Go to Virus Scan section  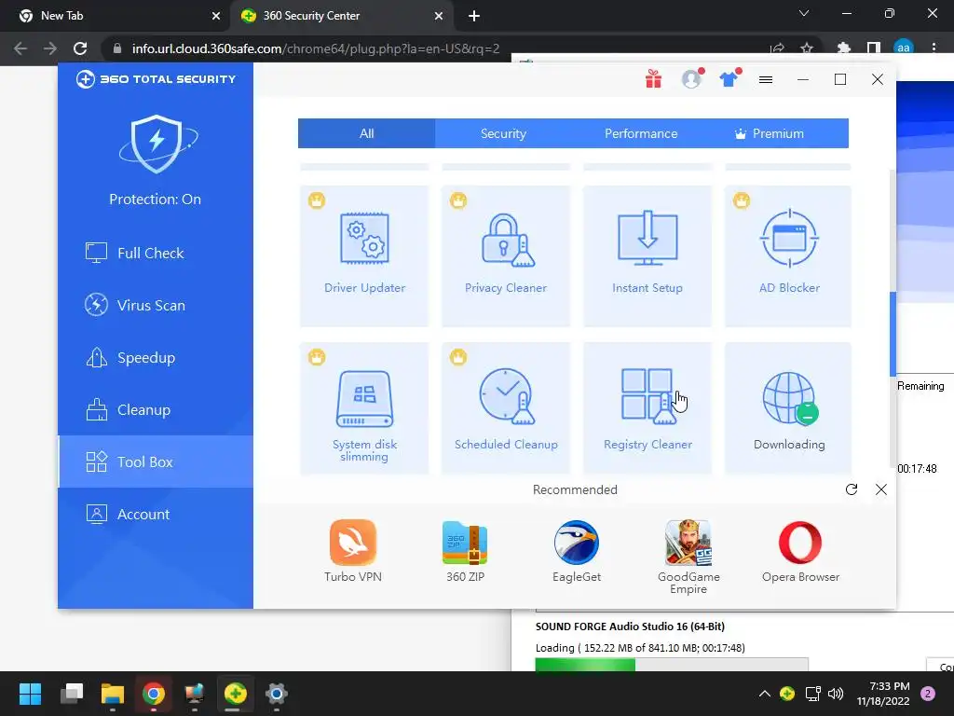point(156,305)
